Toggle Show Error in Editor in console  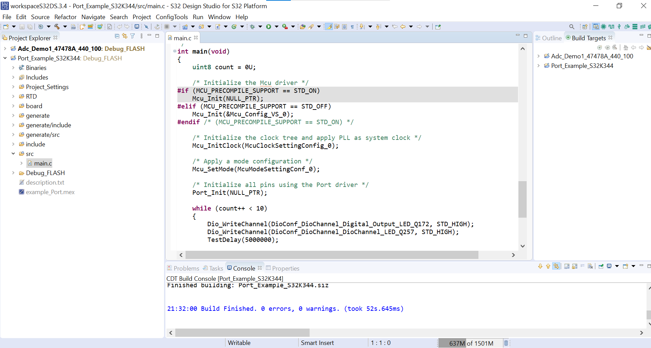[556, 266]
